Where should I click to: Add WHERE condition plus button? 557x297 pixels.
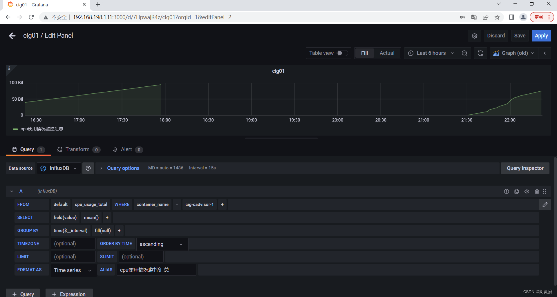(223, 204)
